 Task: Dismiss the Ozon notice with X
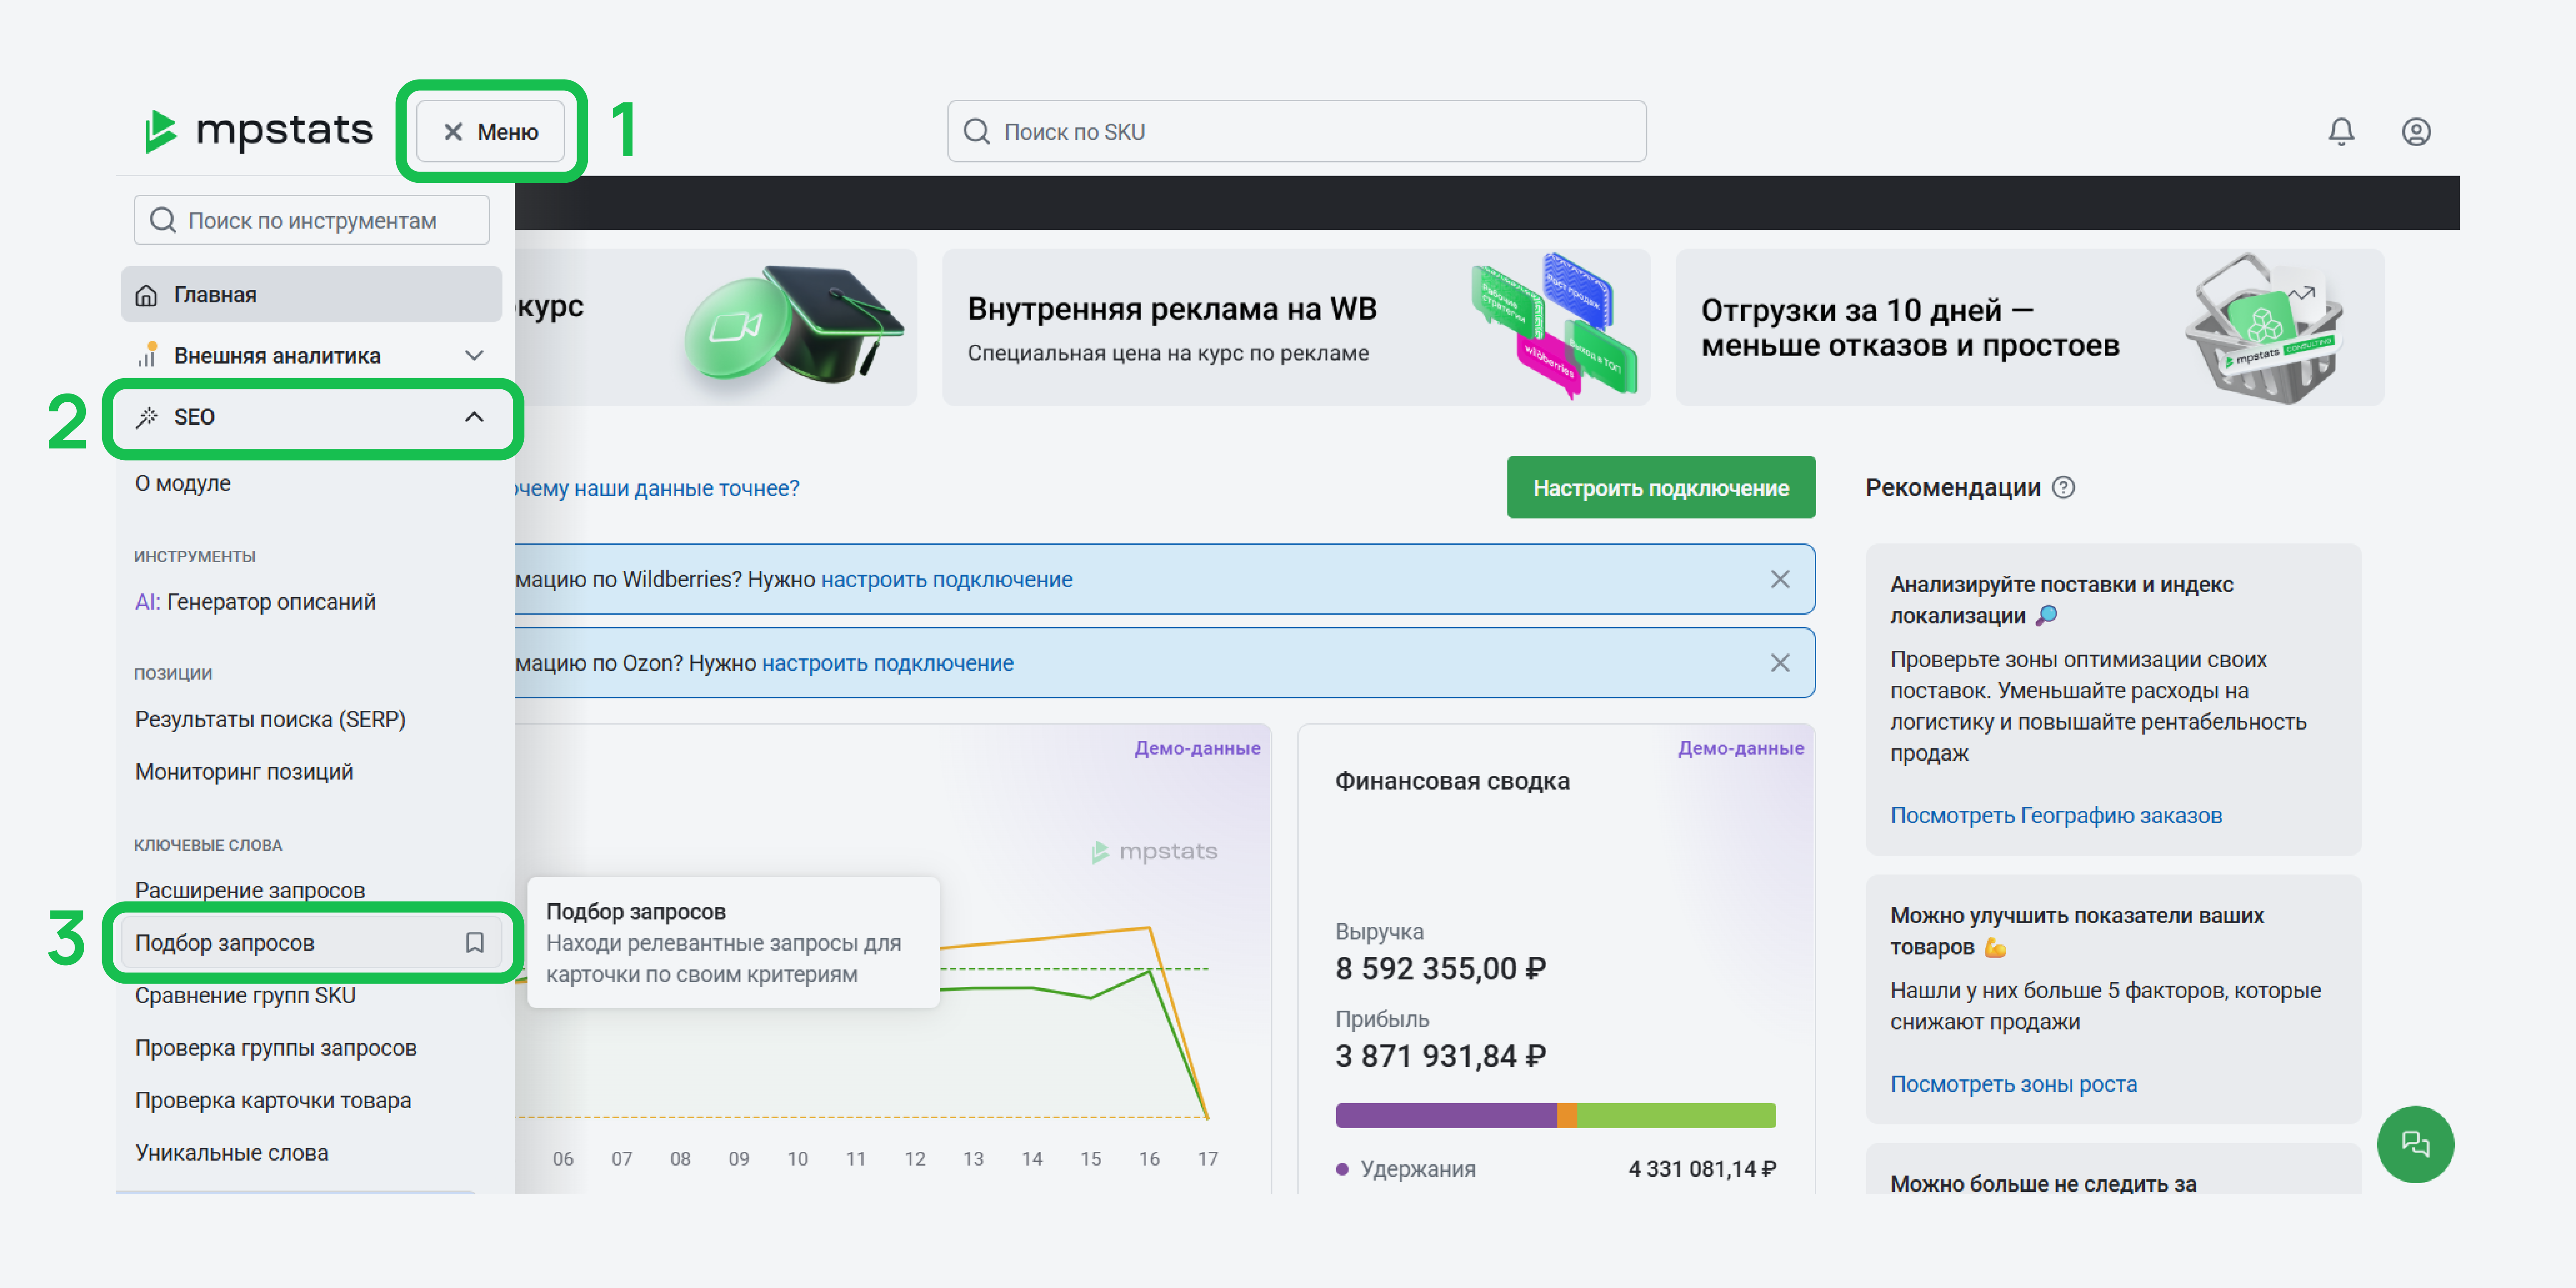pos(1780,663)
